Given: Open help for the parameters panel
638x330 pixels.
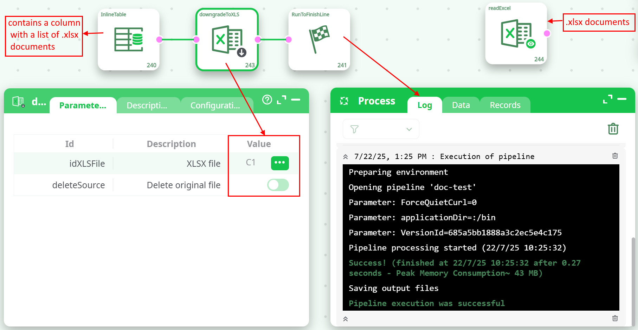Looking at the screenshot, I should [267, 100].
